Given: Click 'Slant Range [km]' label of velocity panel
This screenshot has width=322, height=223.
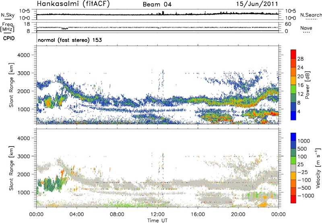Looking at the screenshot, I should (x=11, y=168).
